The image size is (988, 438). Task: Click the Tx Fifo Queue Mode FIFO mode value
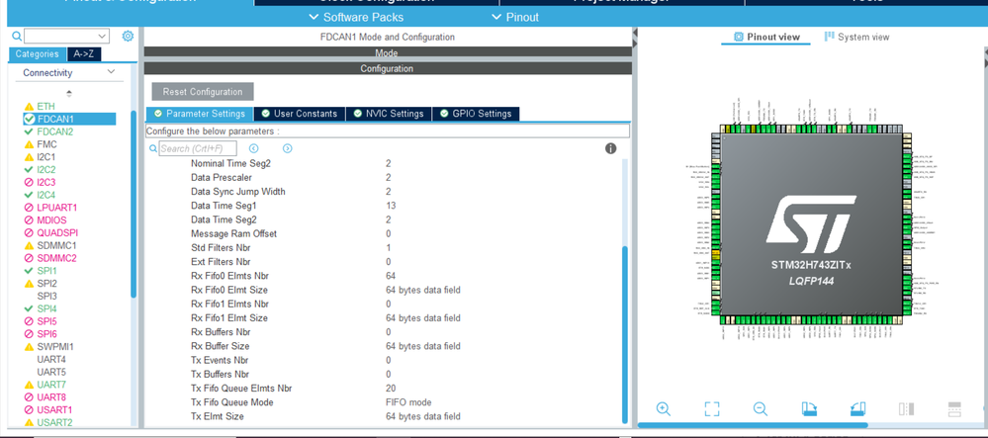click(408, 402)
